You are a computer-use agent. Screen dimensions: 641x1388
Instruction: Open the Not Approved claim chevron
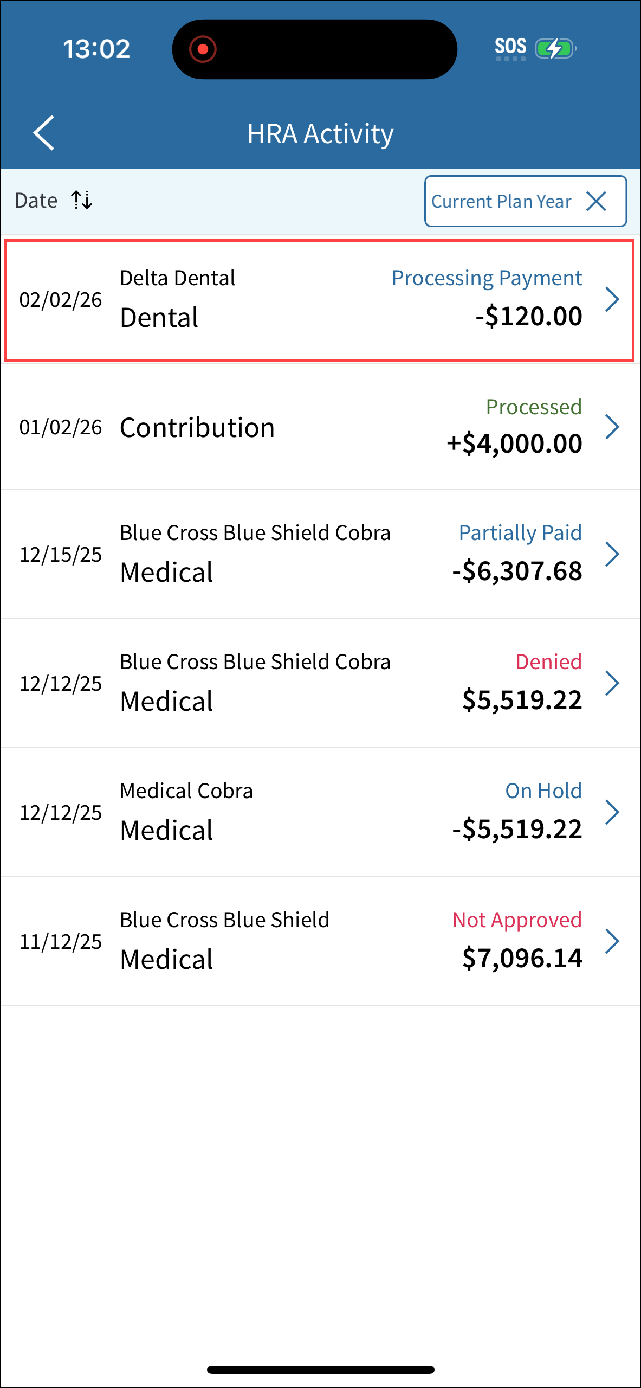click(x=612, y=941)
